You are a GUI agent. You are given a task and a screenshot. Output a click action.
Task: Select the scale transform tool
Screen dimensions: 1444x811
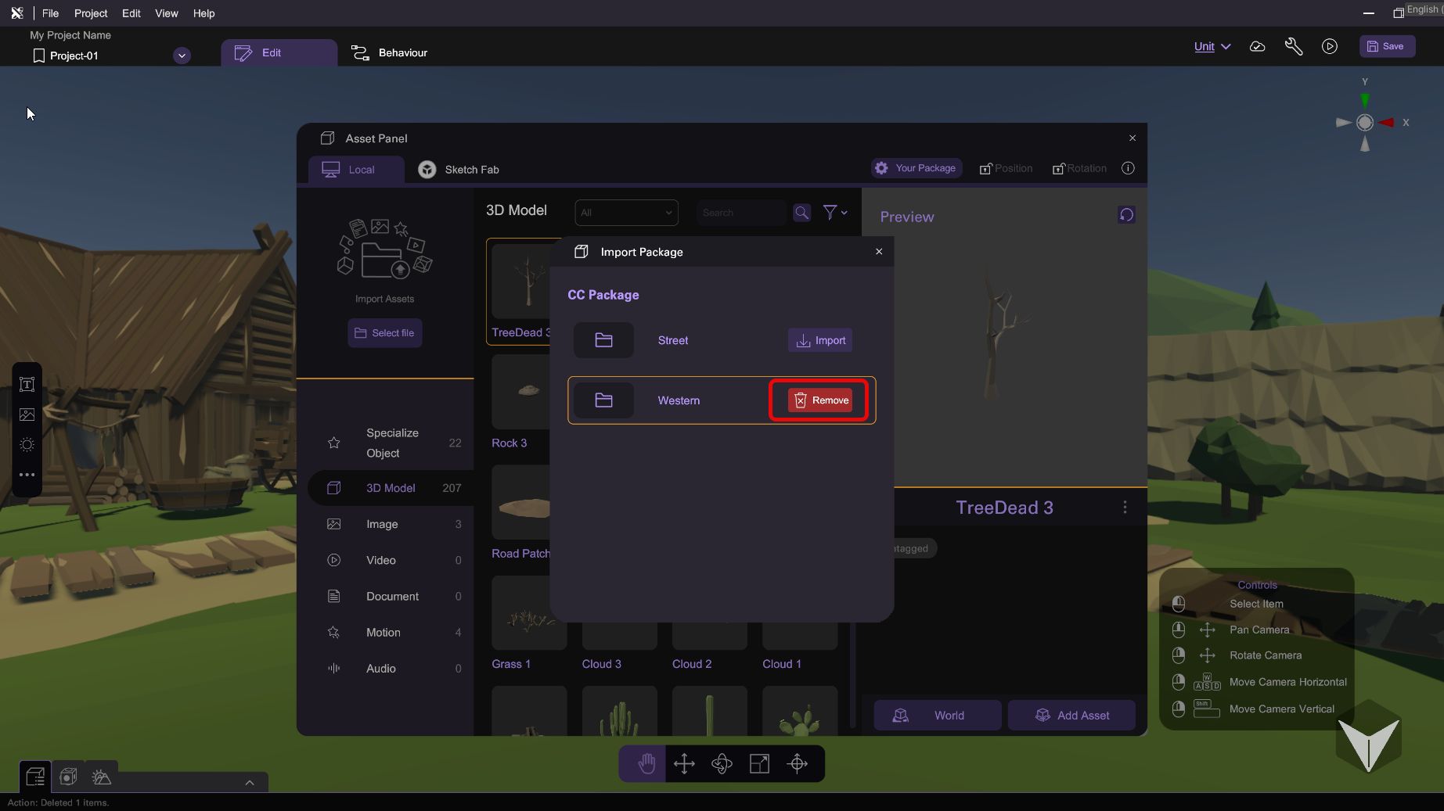pyautogui.click(x=759, y=763)
